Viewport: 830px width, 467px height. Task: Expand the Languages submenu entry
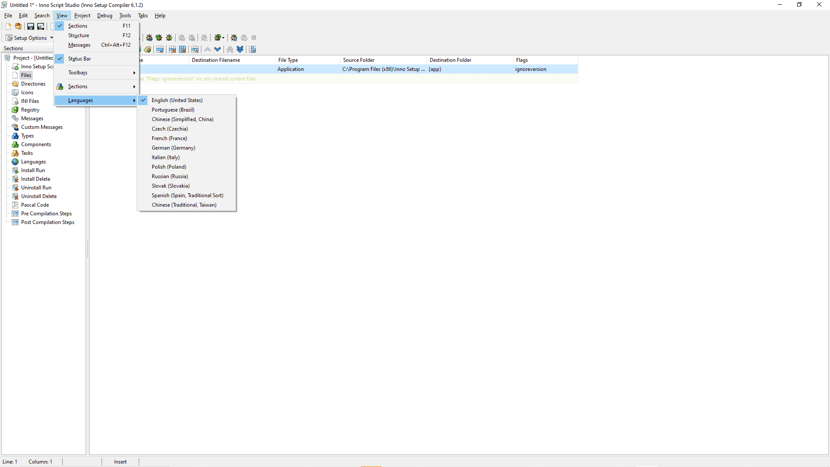pos(96,100)
